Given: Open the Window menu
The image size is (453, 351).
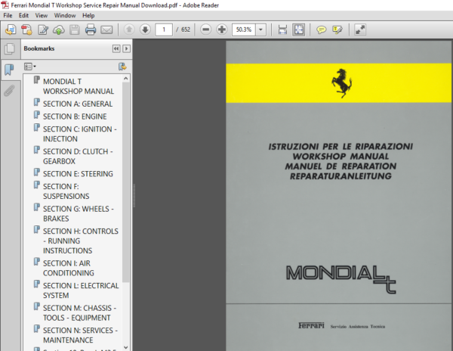Looking at the screenshot, I should click(x=65, y=15).
